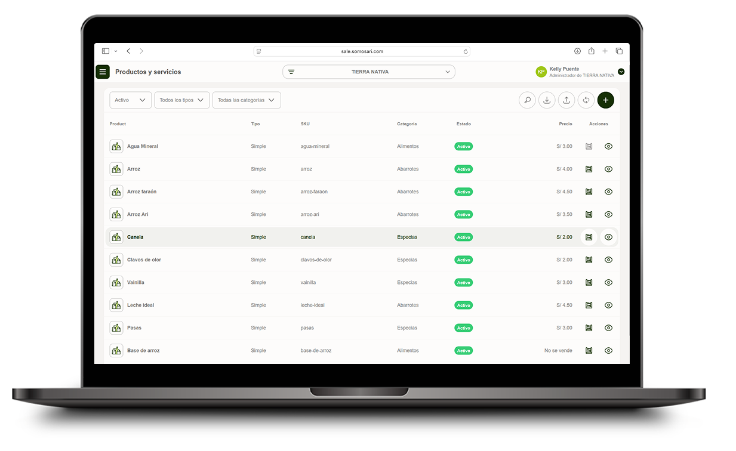Click Pasas product name
Viewport: 736px width, 451px height.
(134, 328)
